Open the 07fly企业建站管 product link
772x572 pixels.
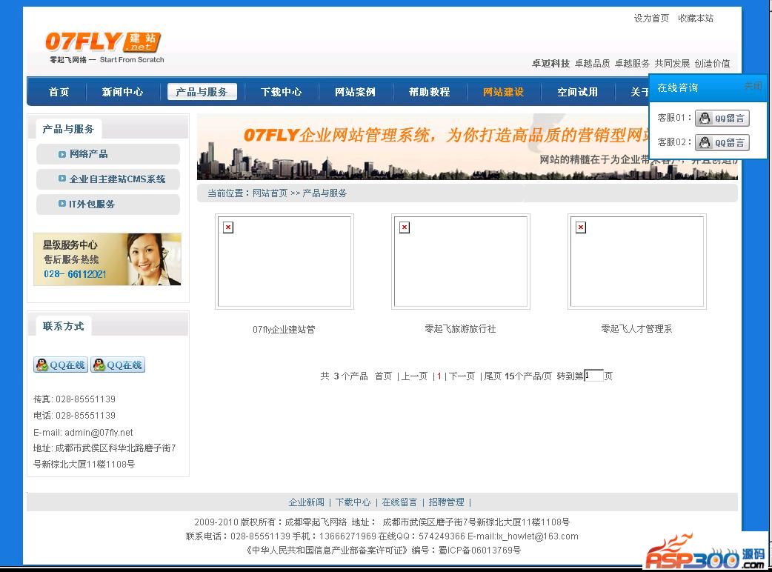tap(284, 329)
